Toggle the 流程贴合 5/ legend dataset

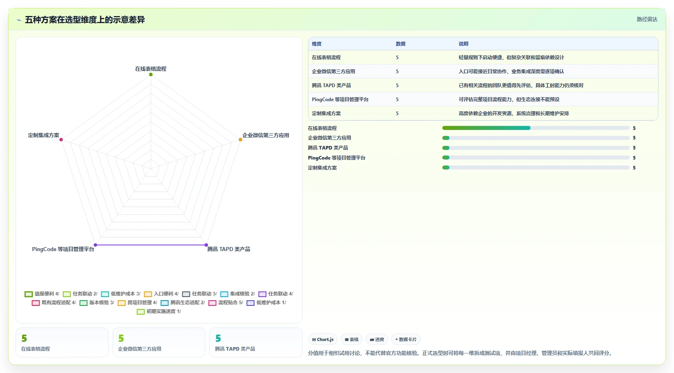226,303
